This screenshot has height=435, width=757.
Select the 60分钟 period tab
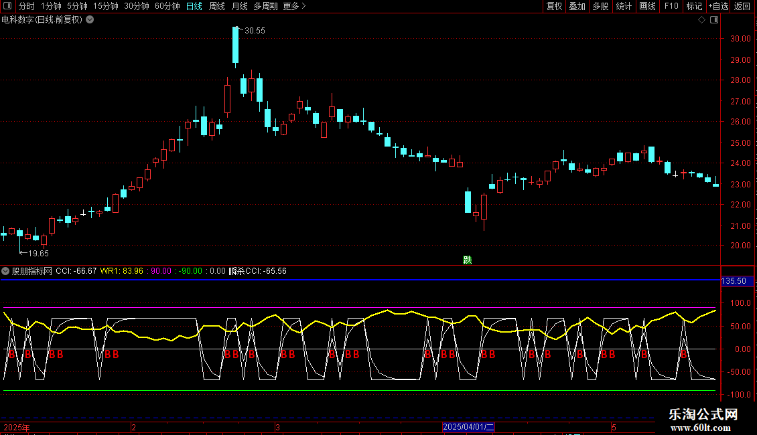(x=167, y=7)
